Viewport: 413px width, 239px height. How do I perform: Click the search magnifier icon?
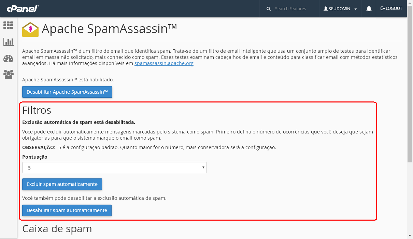269,9
